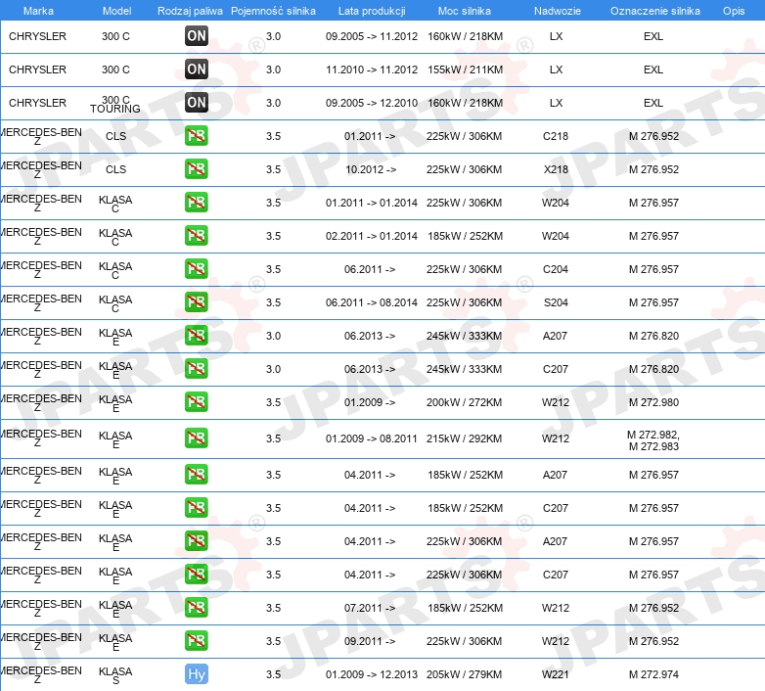Click the 'M 272.982, M 272.983' engine code cell
Viewport: 765px width, 691px height.
[653, 440]
